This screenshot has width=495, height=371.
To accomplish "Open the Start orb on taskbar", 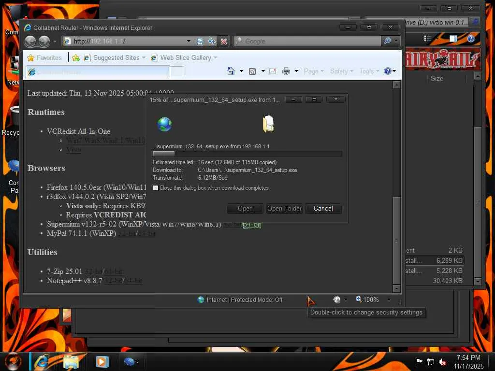I will (13, 361).
